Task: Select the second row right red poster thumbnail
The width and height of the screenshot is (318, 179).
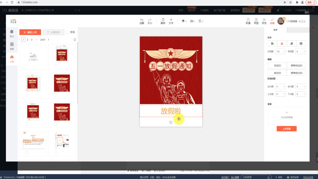Action: point(62,83)
